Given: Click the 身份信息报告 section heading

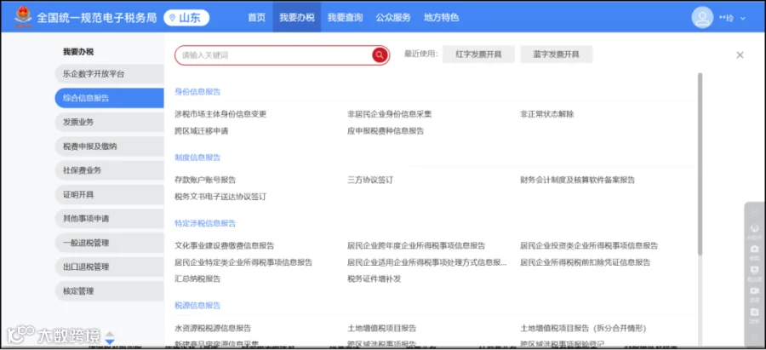Looking at the screenshot, I should click(197, 92).
